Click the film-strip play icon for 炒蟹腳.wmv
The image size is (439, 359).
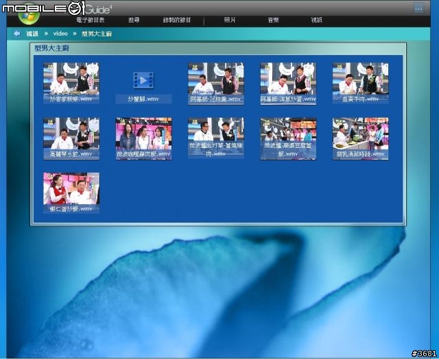[143, 80]
